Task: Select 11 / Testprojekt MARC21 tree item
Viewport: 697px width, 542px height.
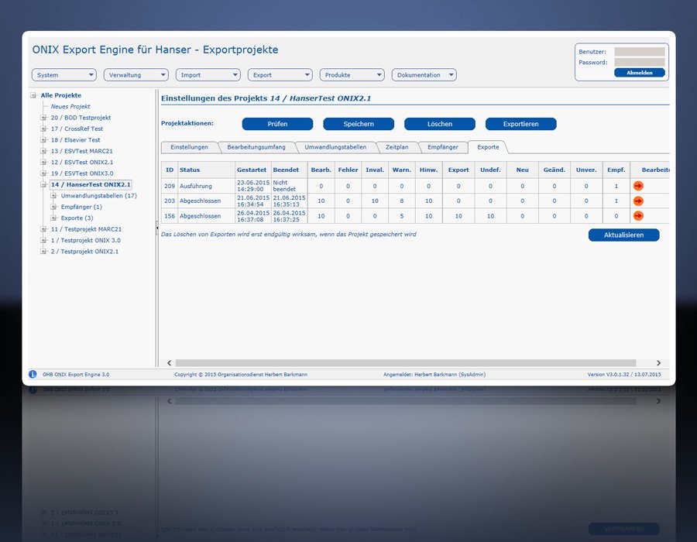Action: click(x=86, y=228)
